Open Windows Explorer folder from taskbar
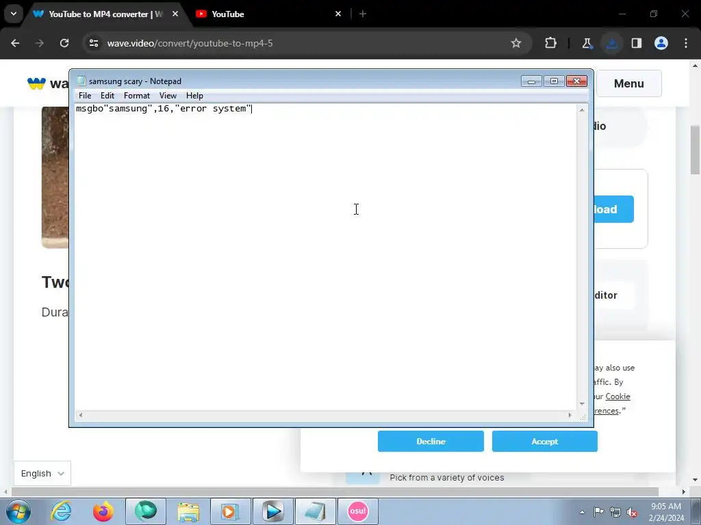The image size is (701, 525). [188, 511]
